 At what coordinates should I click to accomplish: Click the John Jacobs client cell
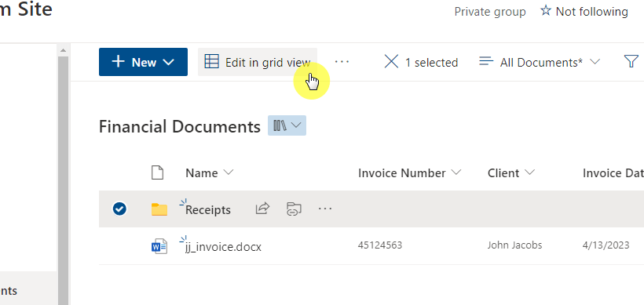(514, 245)
